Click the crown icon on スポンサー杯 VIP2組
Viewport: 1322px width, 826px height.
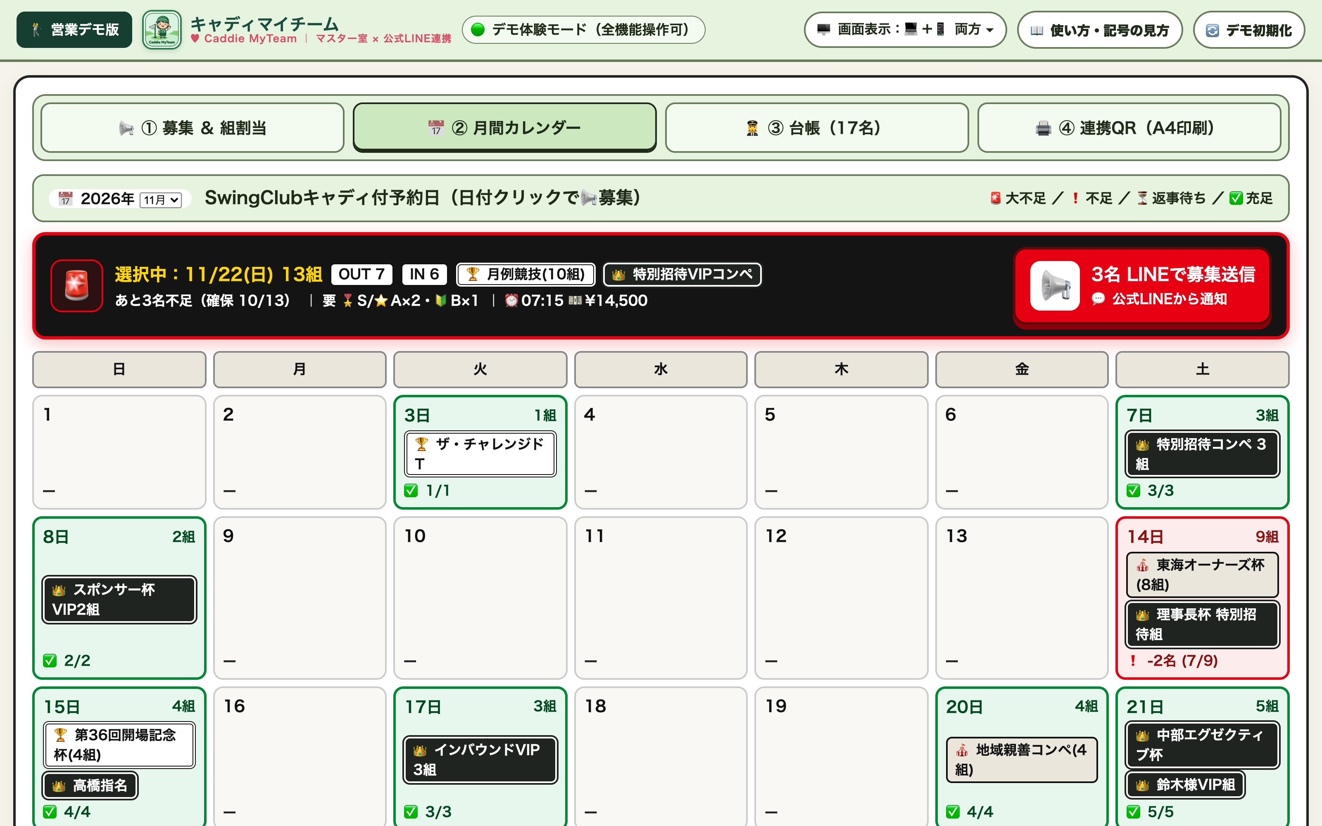click(x=59, y=590)
